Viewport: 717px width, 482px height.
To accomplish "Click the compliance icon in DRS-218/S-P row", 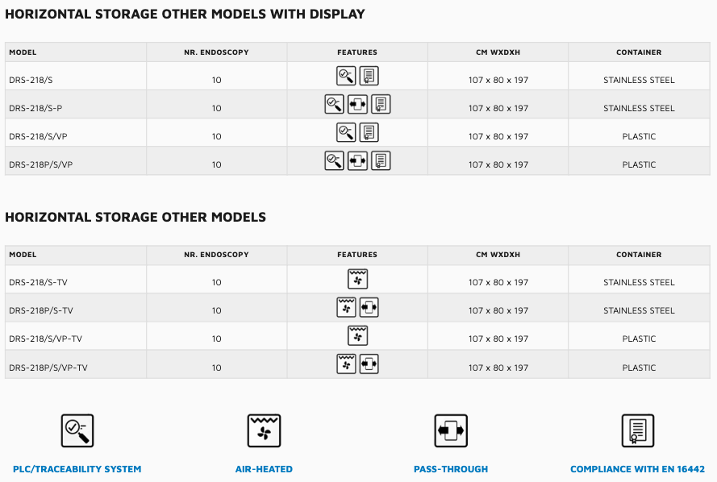I will (381, 104).
